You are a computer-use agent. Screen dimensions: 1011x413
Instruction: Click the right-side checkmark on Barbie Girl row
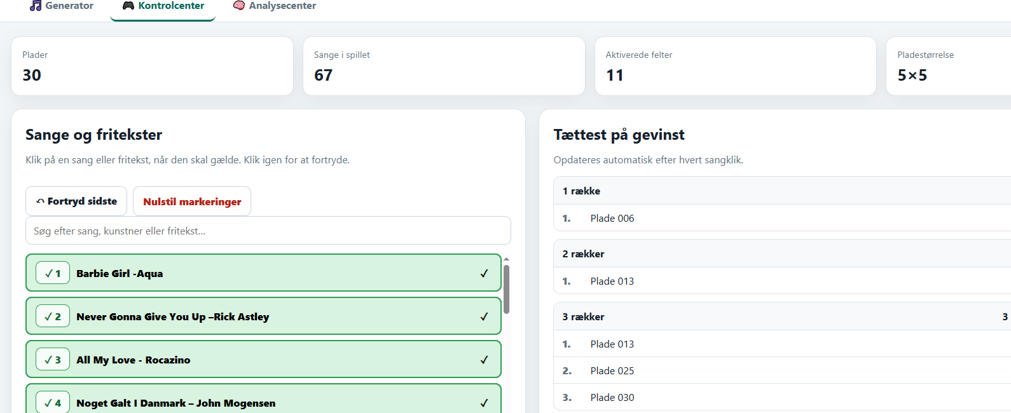[x=484, y=273]
